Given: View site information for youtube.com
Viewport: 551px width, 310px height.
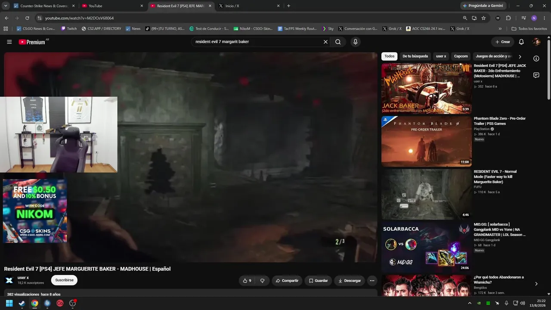Looking at the screenshot, I should point(39,18).
